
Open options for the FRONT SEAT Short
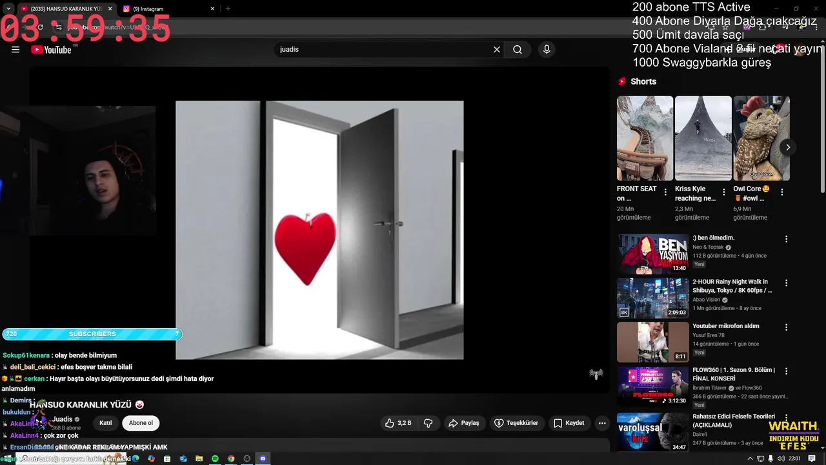[665, 192]
